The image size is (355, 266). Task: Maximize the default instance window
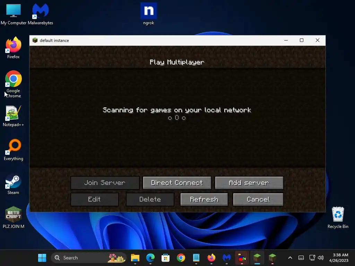coord(302,40)
